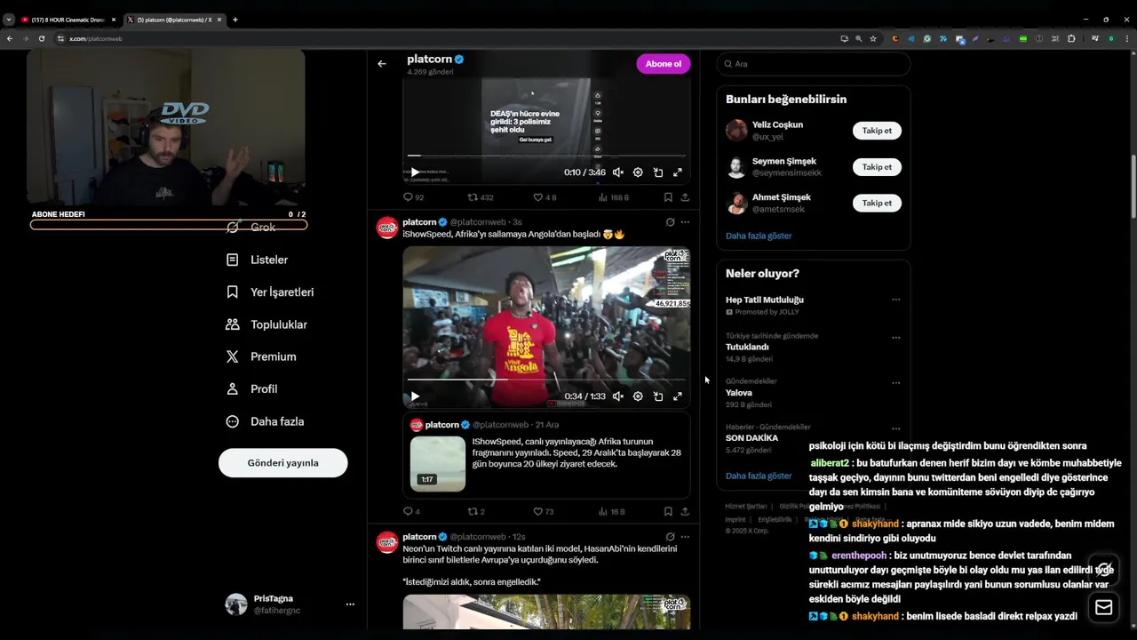Reply to the post with 4 comments
Viewport: 1137px width, 640px height.
tap(411, 511)
